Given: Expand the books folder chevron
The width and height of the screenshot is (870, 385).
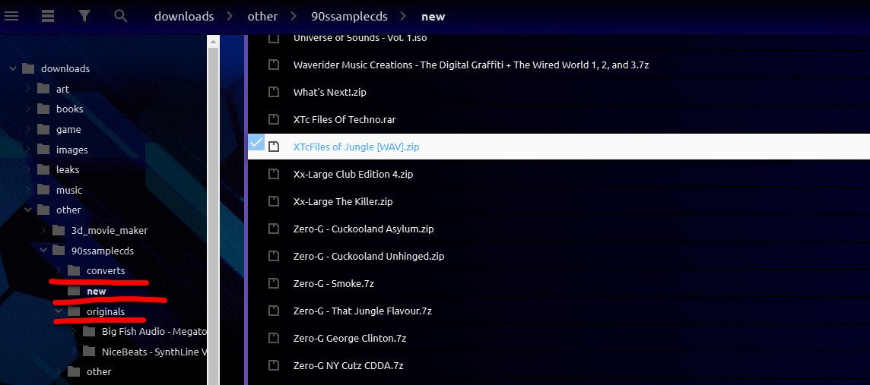Looking at the screenshot, I should [27, 109].
